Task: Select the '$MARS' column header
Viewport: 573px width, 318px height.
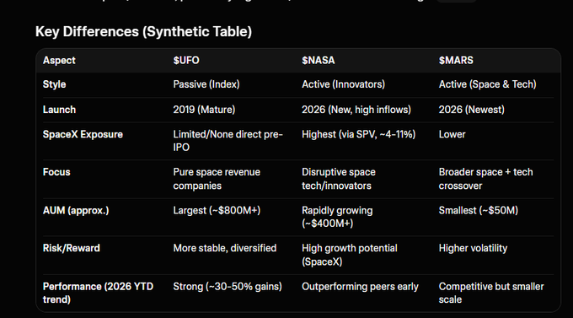Action: tap(456, 61)
